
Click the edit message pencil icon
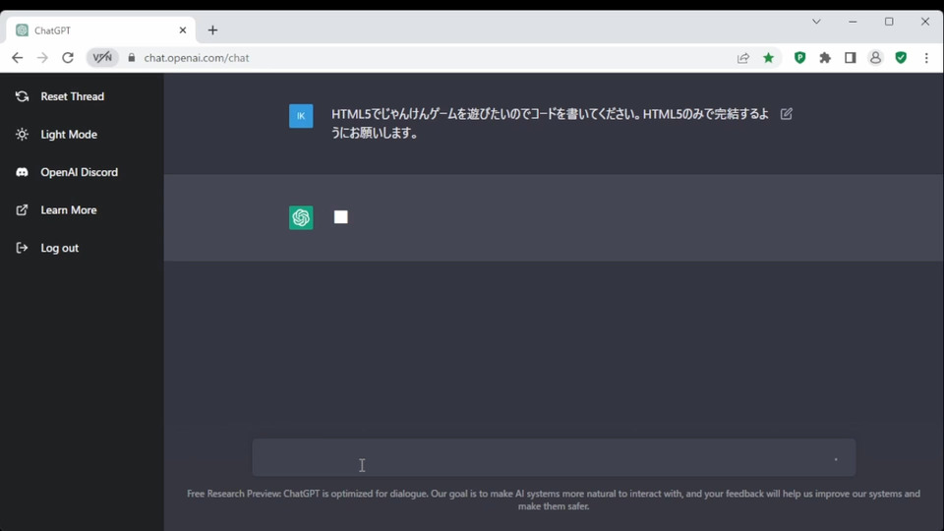pos(787,114)
